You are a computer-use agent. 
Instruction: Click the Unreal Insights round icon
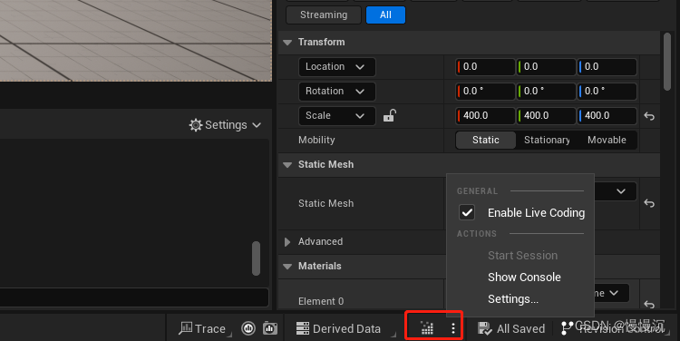[248, 328]
